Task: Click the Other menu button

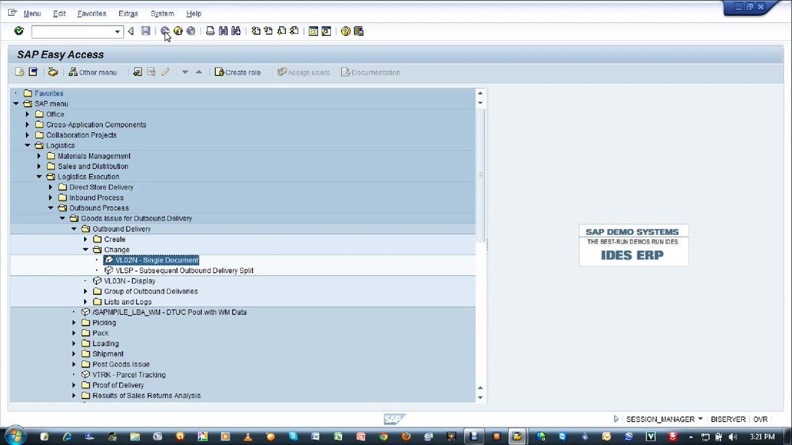Action: coord(92,72)
